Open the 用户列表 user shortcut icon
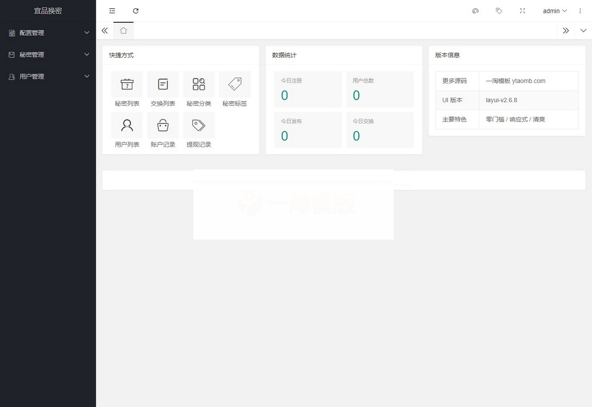 pyautogui.click(x=127, y=125)
